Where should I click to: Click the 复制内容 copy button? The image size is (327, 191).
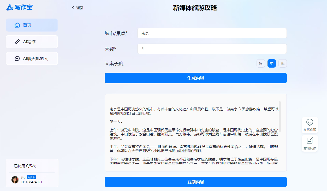(195, 182)
